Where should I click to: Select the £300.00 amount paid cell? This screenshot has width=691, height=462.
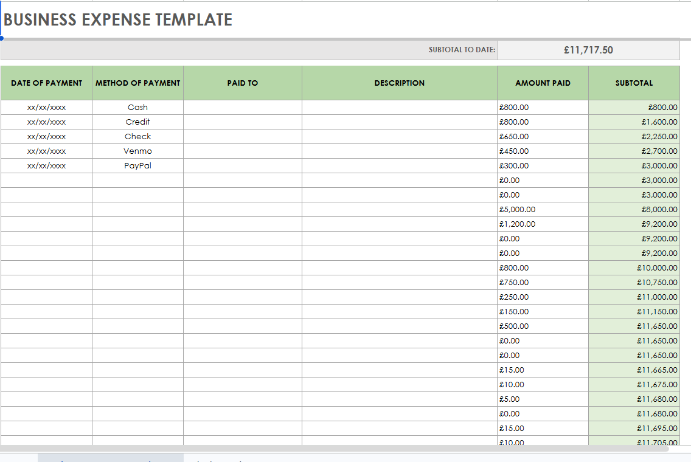coord(543,165)
